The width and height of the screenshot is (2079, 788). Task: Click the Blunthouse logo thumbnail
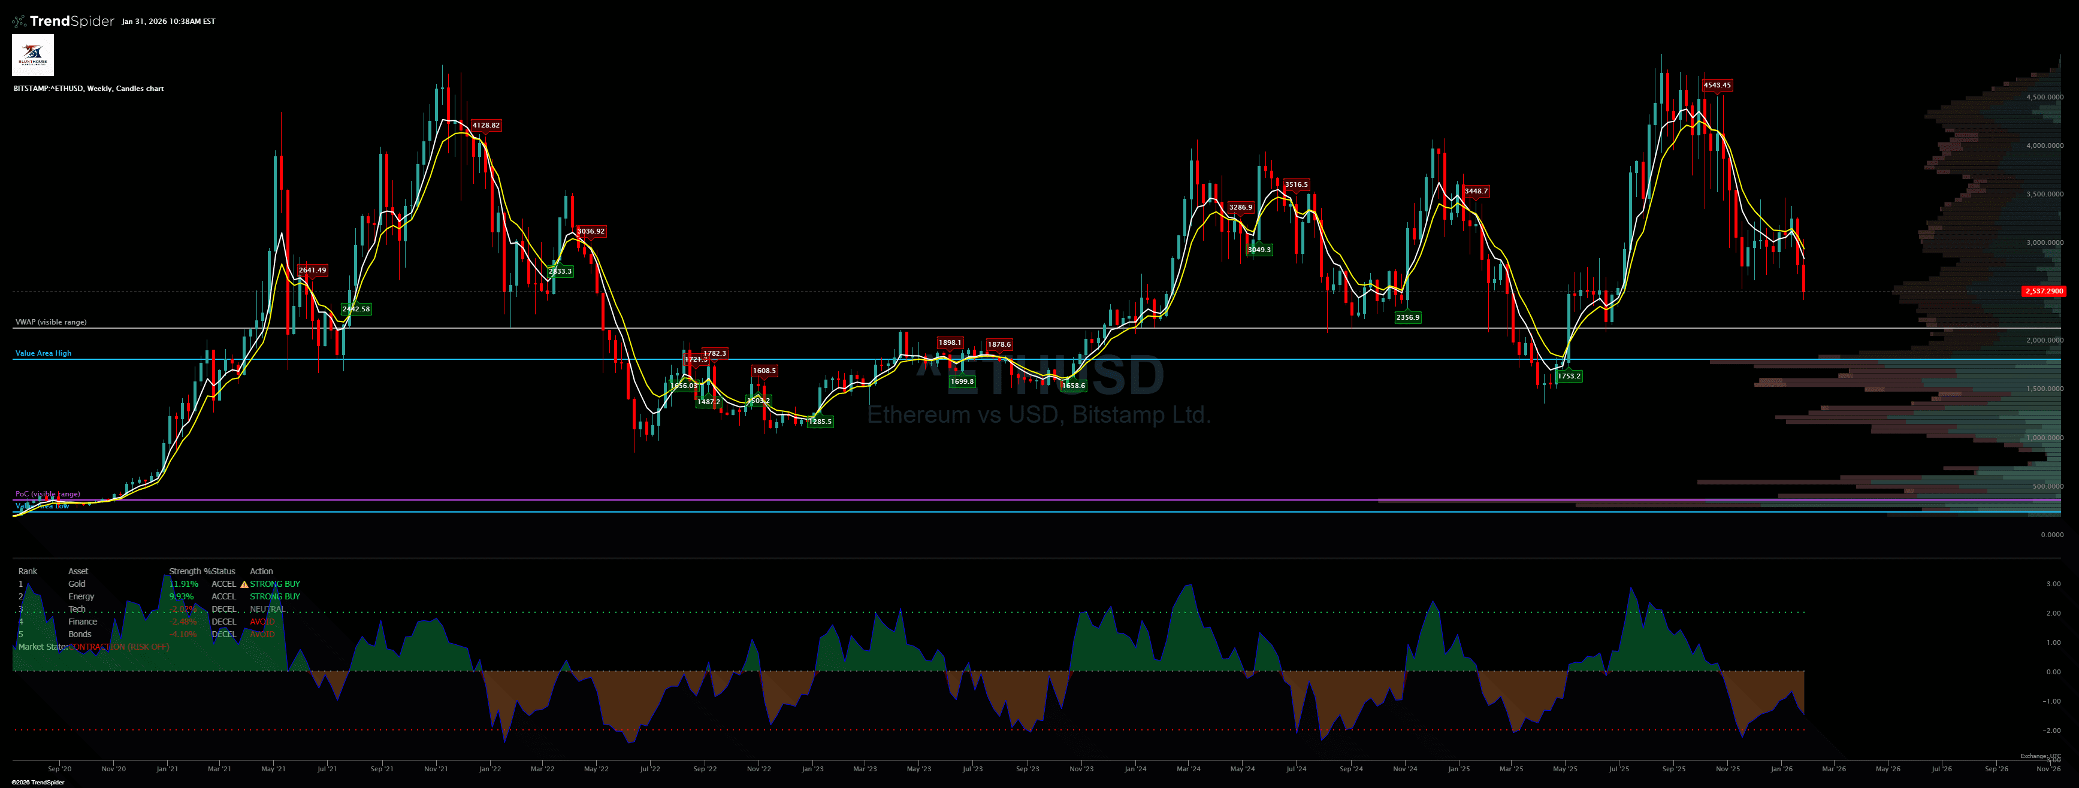point(33,55)
